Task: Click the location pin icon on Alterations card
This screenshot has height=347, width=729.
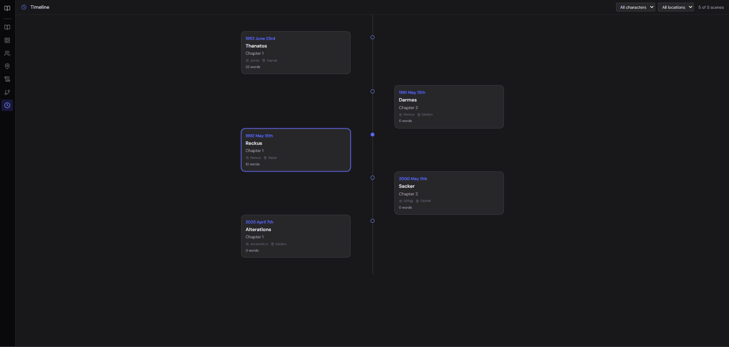Action: (272, 244)
